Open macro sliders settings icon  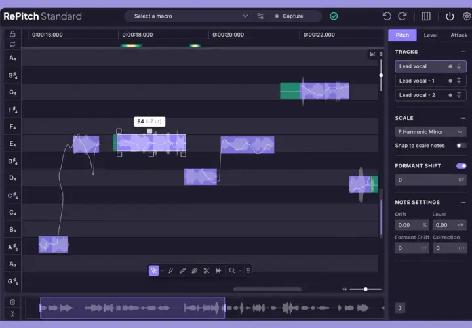coord(260,16)
